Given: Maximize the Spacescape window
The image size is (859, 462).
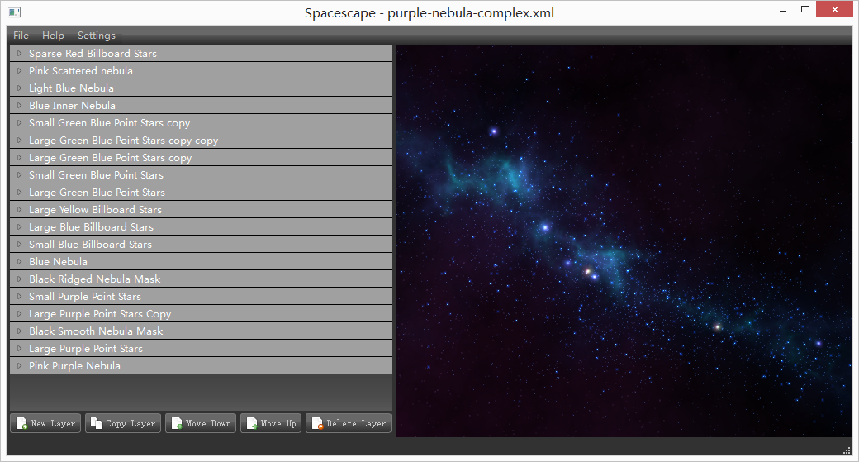Looking at the screenshot, I should (805, 9).
